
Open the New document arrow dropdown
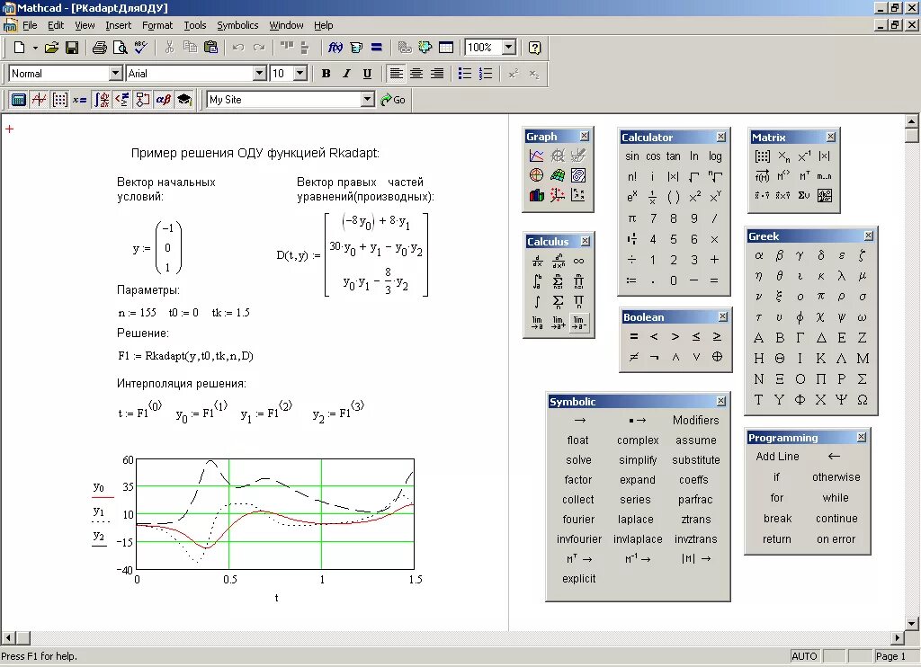point(35,49)
